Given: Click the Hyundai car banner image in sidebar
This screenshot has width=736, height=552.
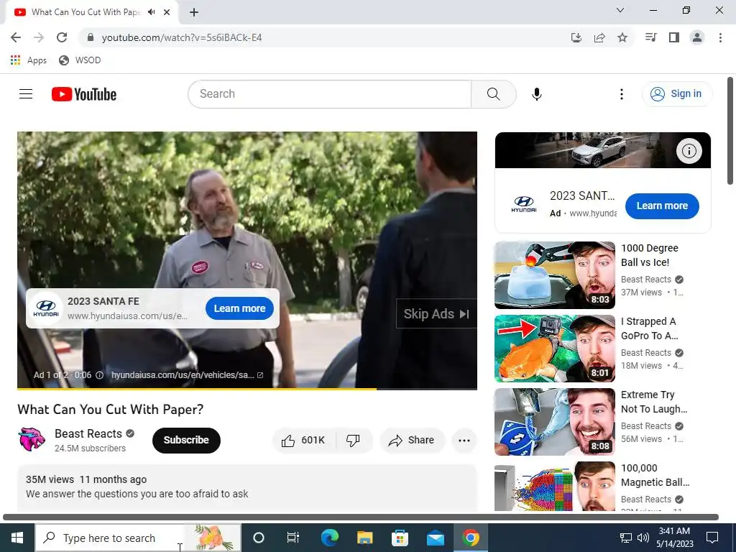Looking at the screenshot, I should 603,150.
